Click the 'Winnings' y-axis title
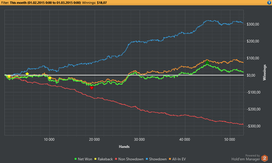The width and height of the screenshot is (272, 163). pyautogui.click(x=264, y=72)
